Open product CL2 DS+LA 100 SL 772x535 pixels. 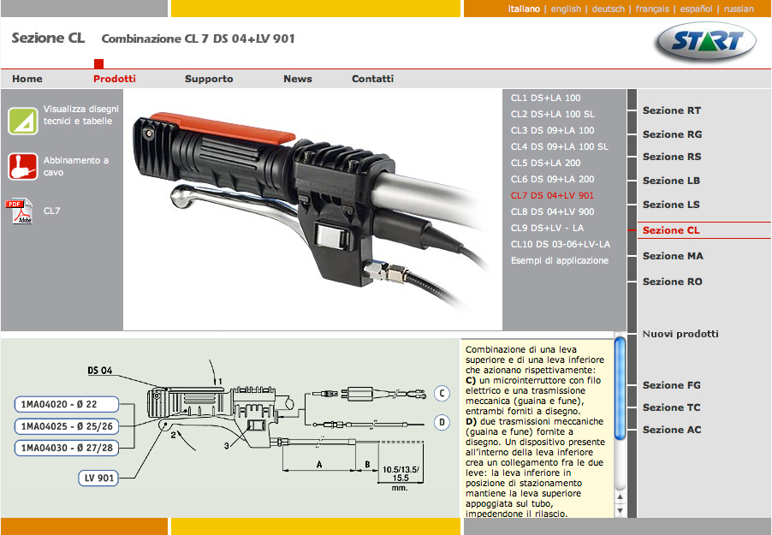552,114
